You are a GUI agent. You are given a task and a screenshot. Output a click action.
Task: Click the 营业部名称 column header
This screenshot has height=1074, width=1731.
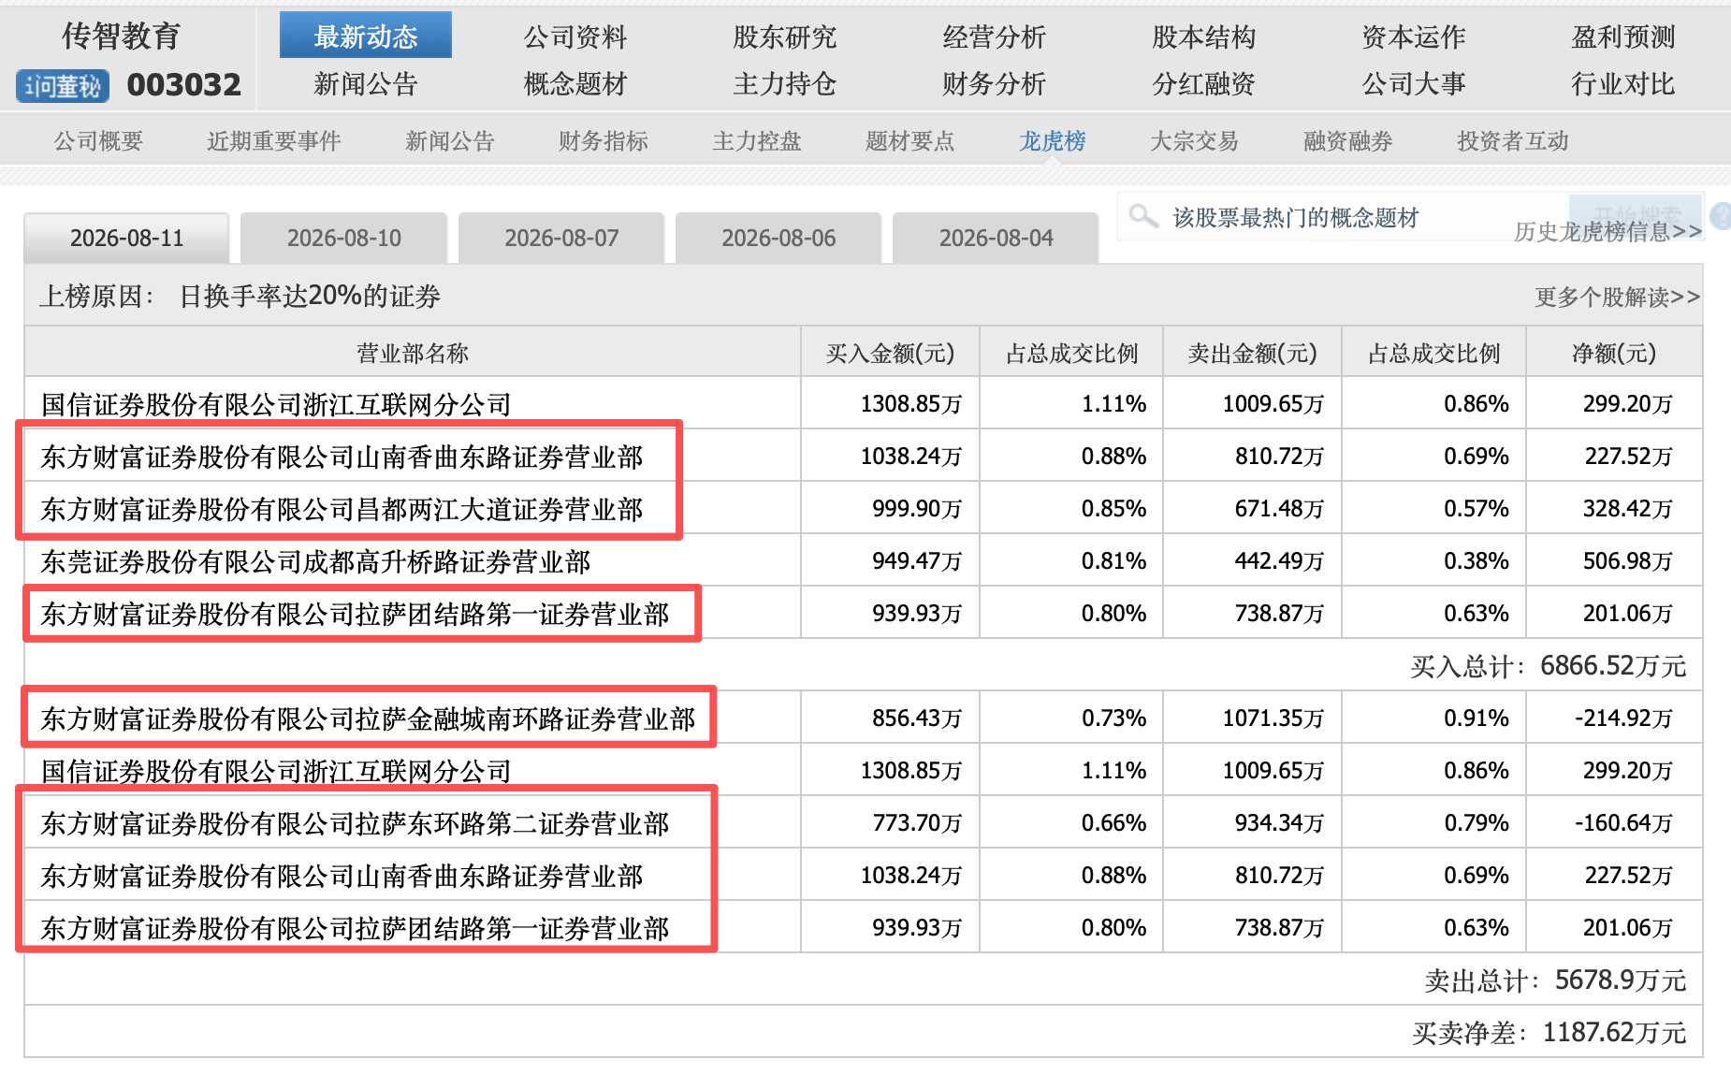413,353
